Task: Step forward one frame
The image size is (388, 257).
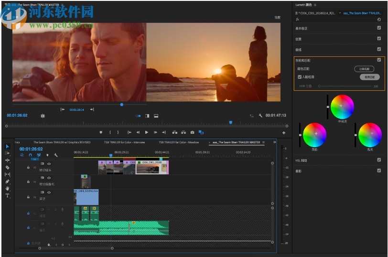Action: (x=155, y=132)
